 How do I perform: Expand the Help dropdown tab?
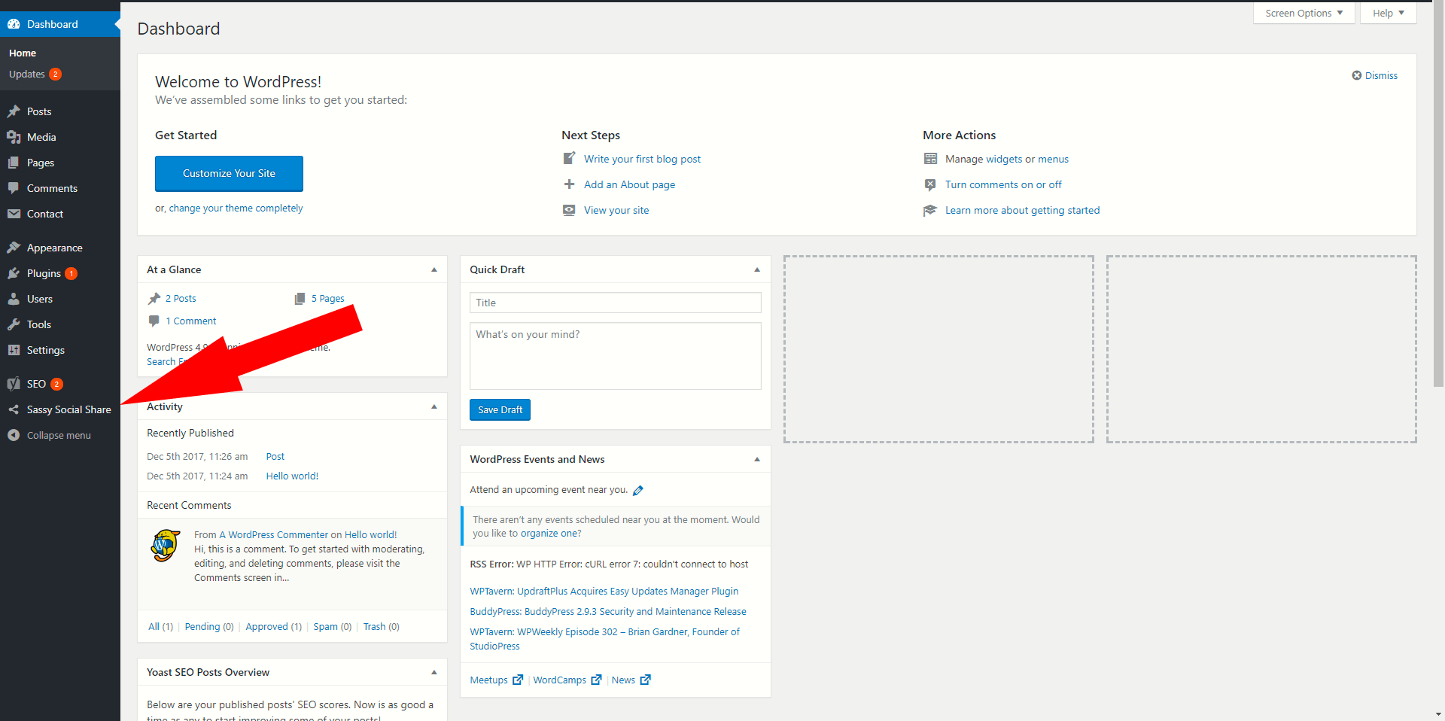(1388, 13)
